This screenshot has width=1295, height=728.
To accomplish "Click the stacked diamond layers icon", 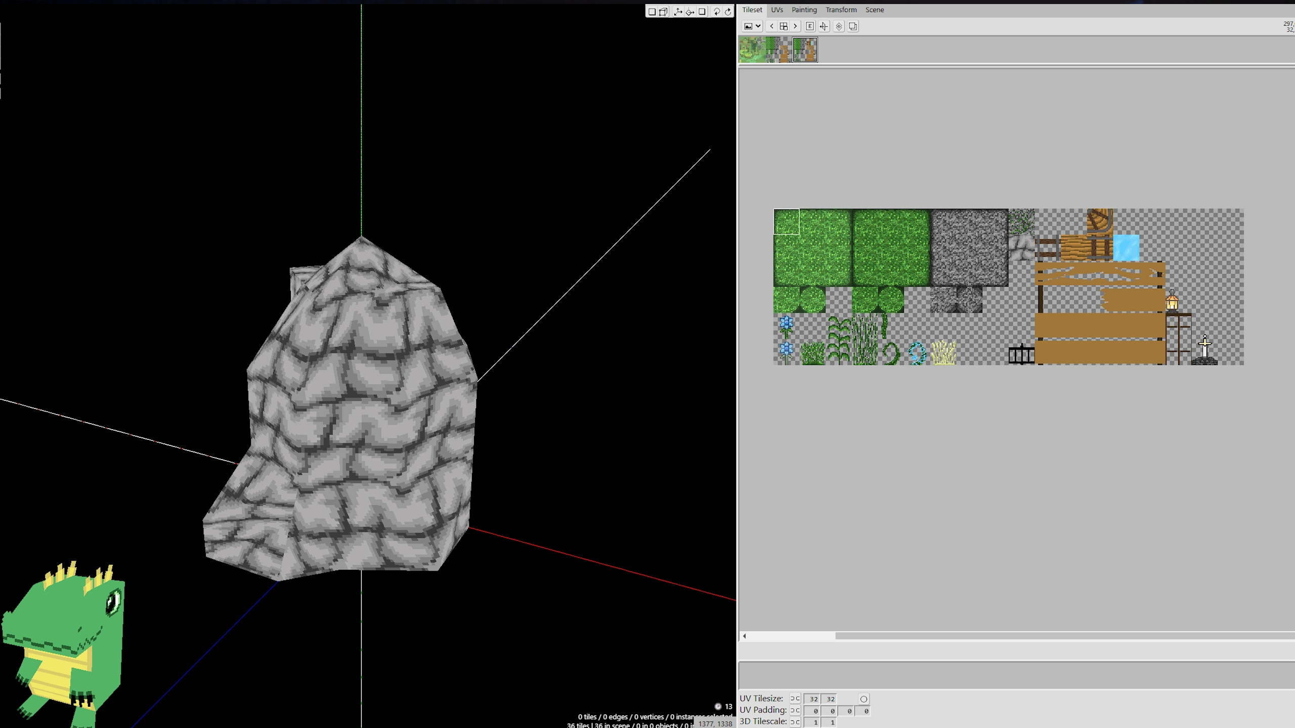I will [839, 26].
